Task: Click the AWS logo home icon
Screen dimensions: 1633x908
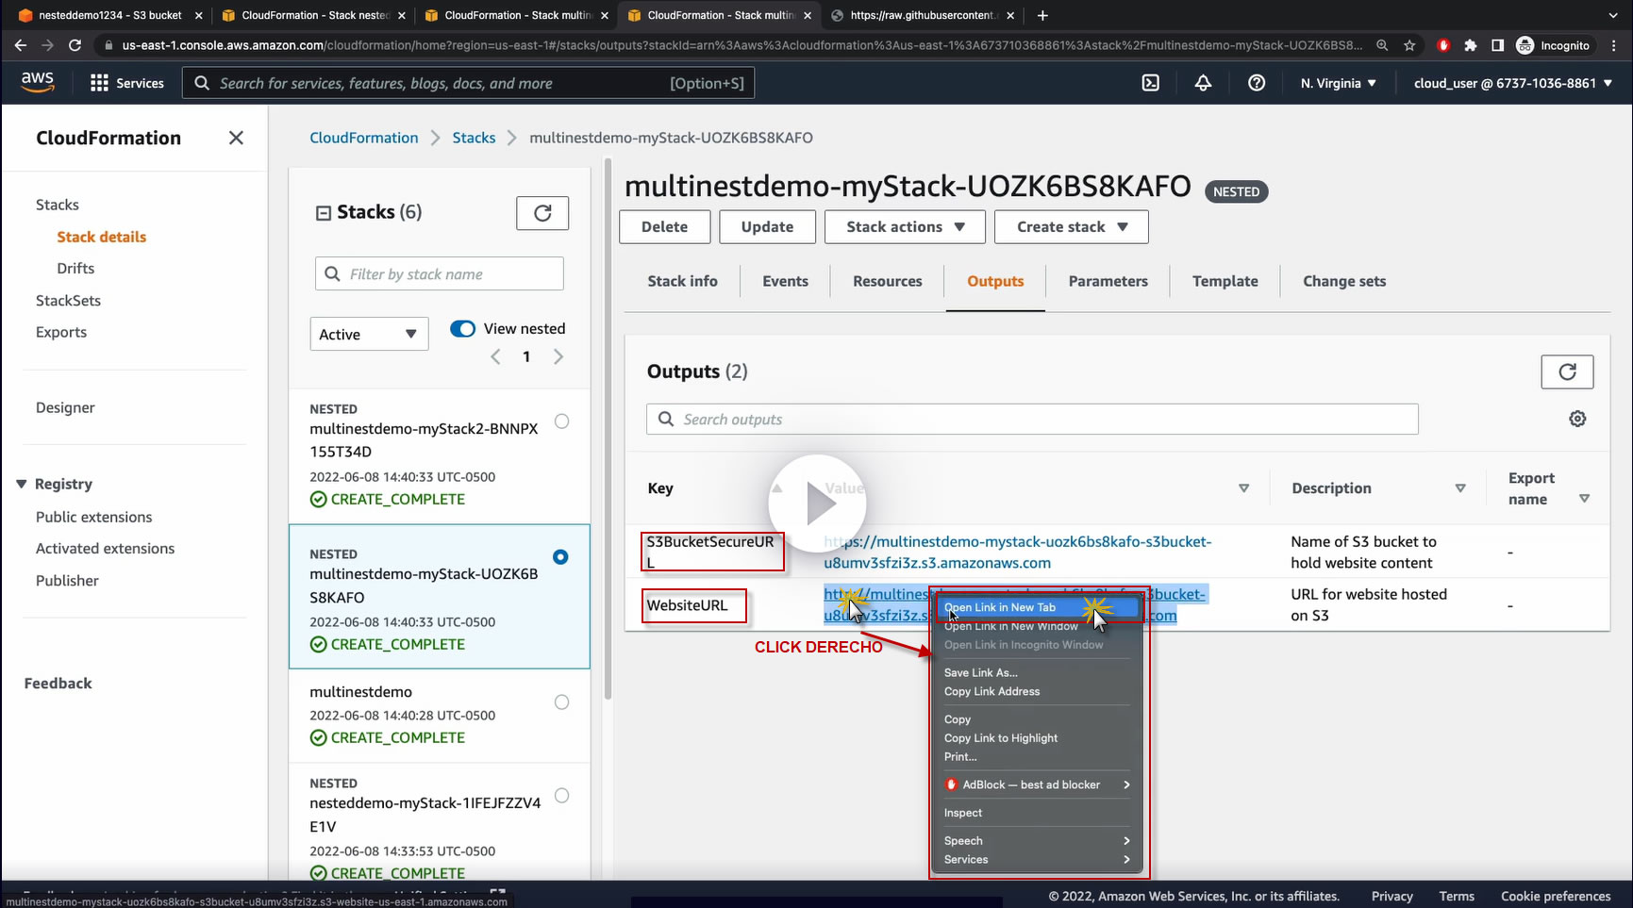Action: click(38, 82)
